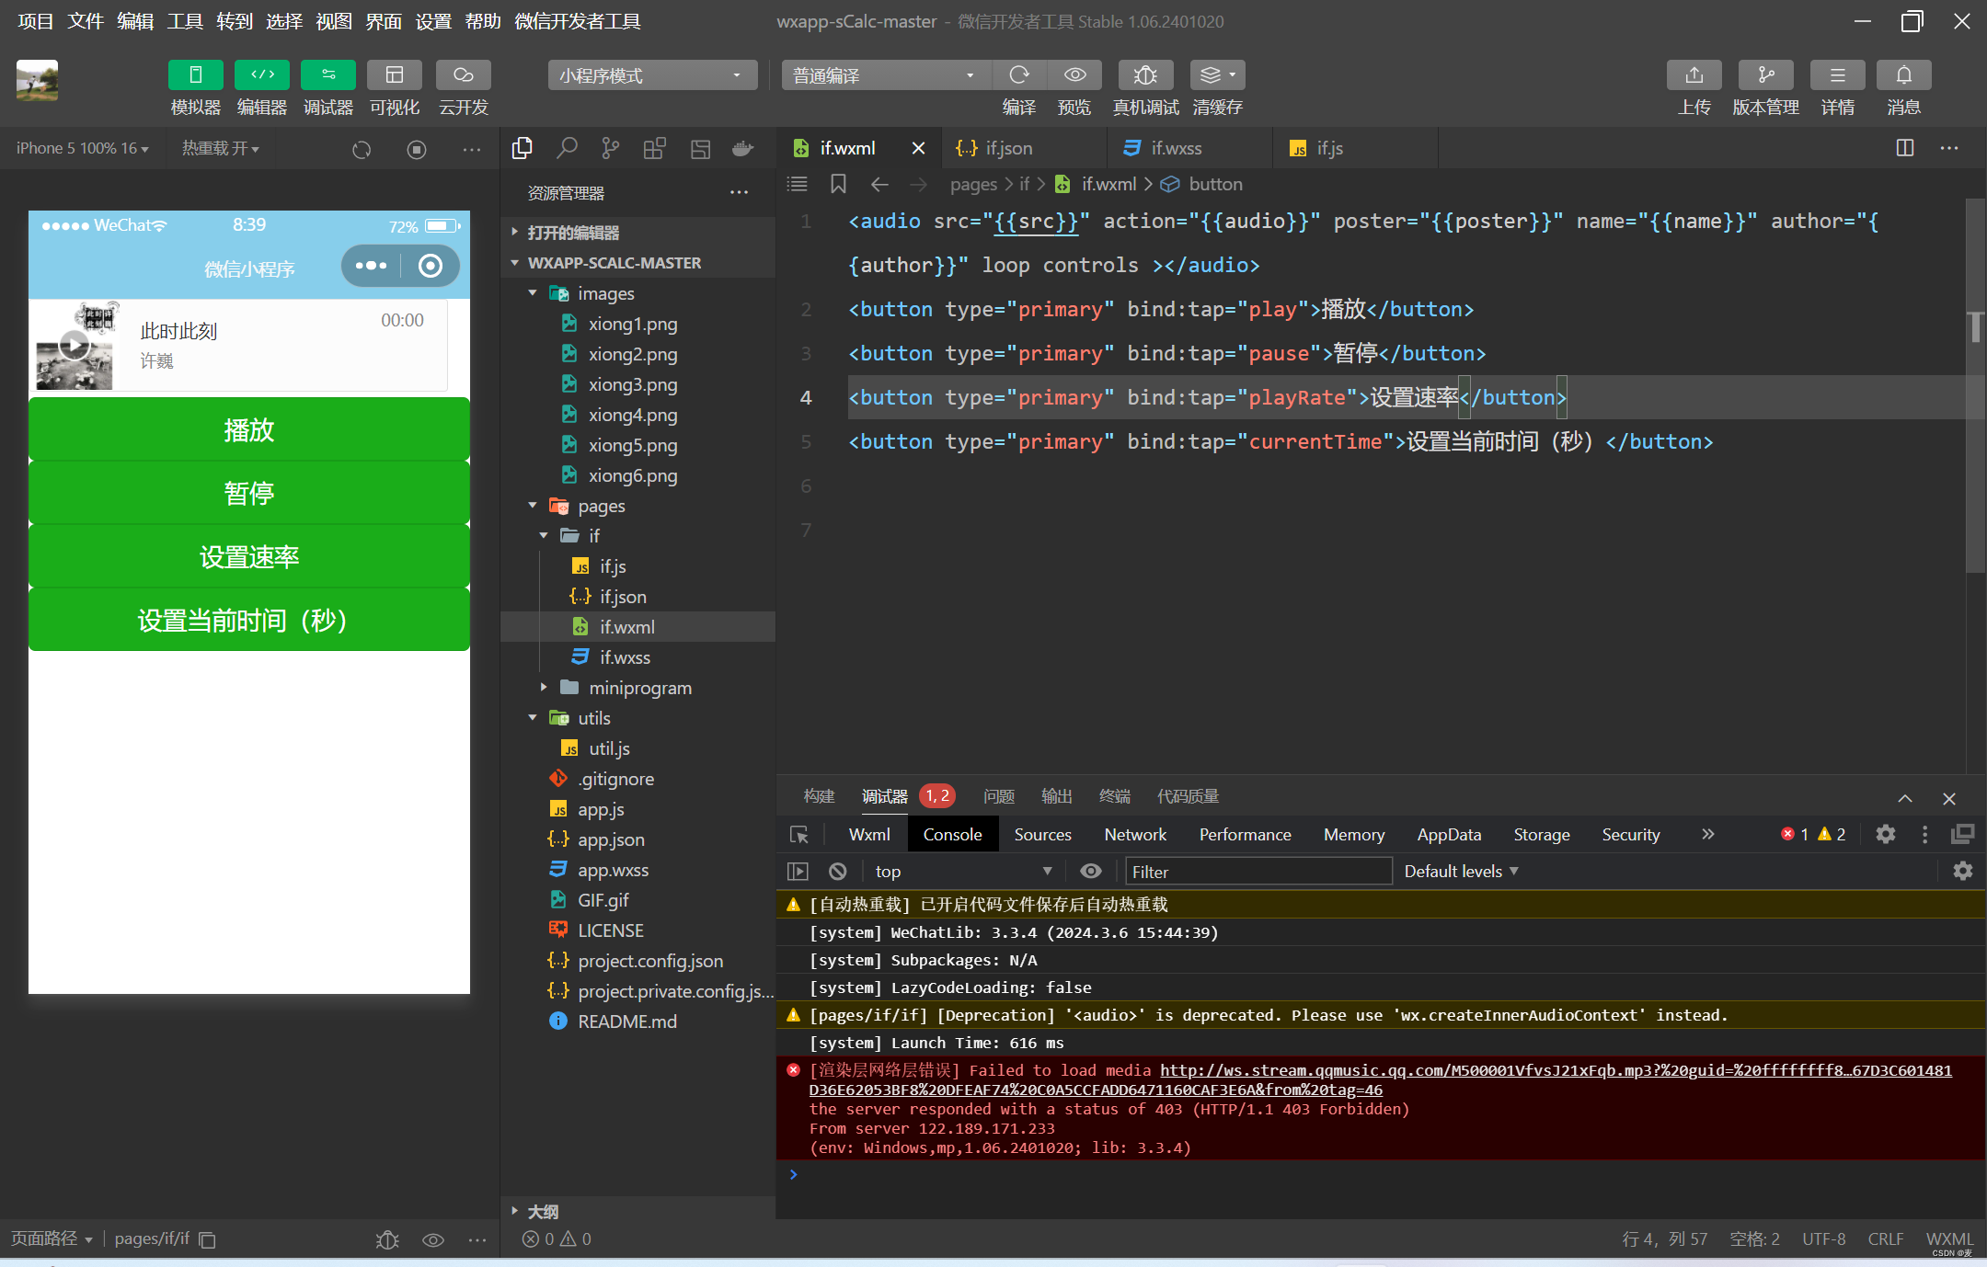This screenshot has height=1267, width=1987.
Task: Open the Network tab in debugger
Action: click(1134, 835)
